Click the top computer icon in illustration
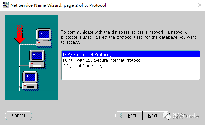 (x=44, y=38)
